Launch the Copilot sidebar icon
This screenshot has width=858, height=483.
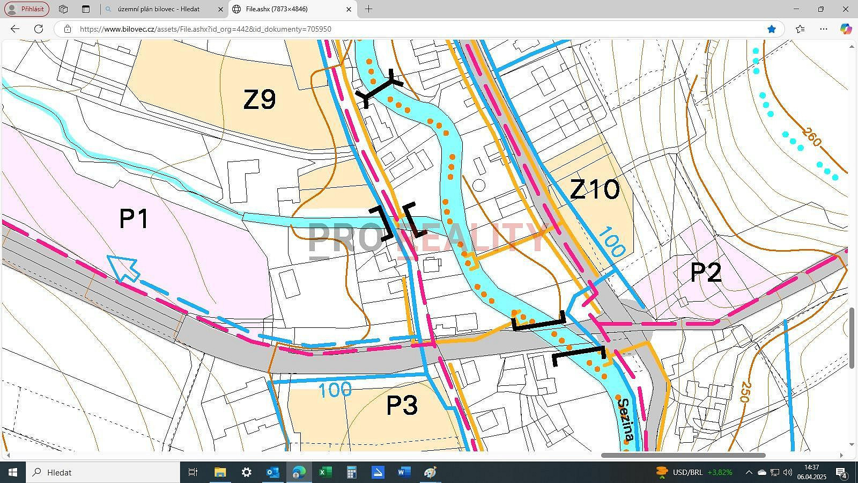click(x=846, y=29)
